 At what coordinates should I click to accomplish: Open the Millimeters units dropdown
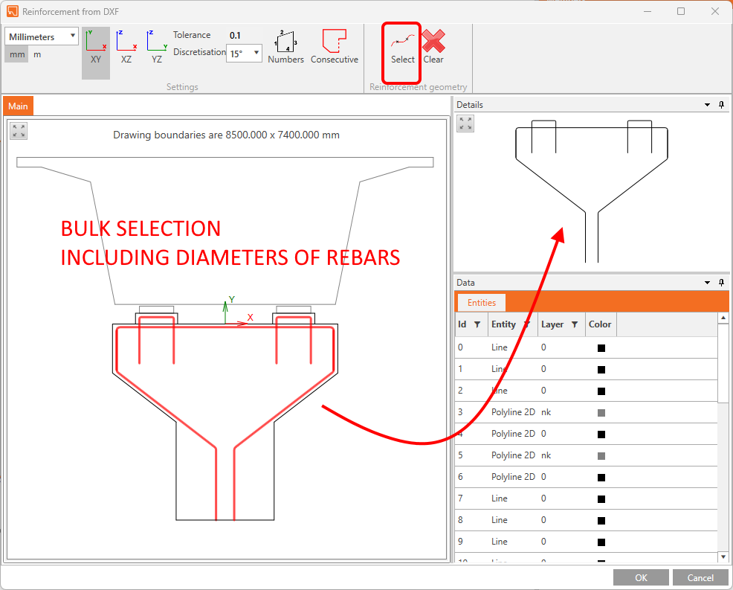[42, 36]
